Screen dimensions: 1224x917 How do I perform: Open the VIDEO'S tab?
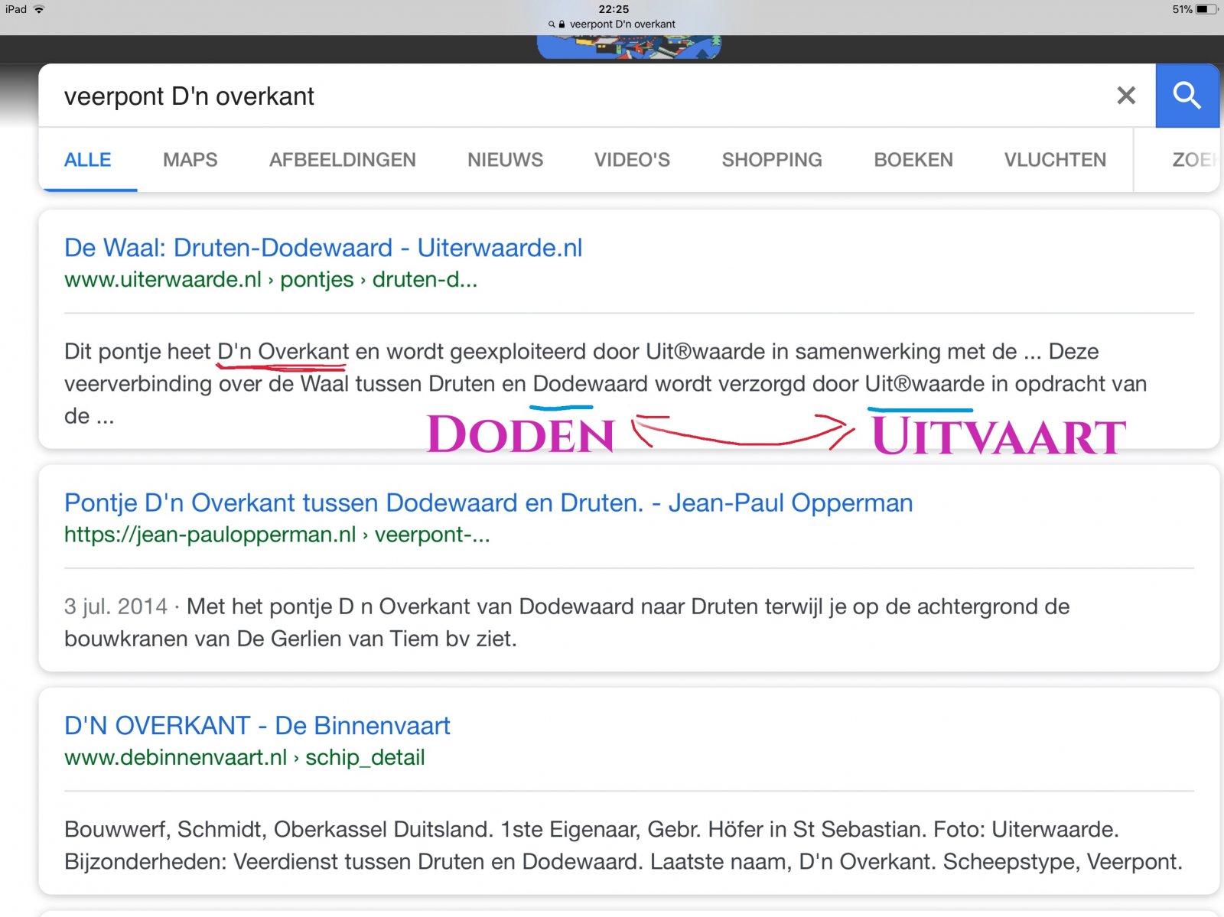point(633,160)
